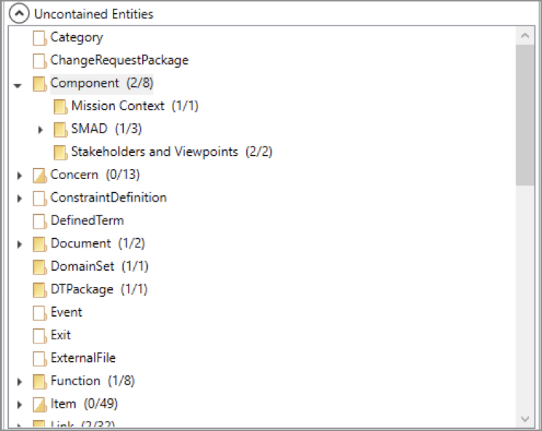Image resolution: width=542 pixels, height=431 pixels.
Task: Select the DefinedTerm entry
Action: (x=87, y=221)
